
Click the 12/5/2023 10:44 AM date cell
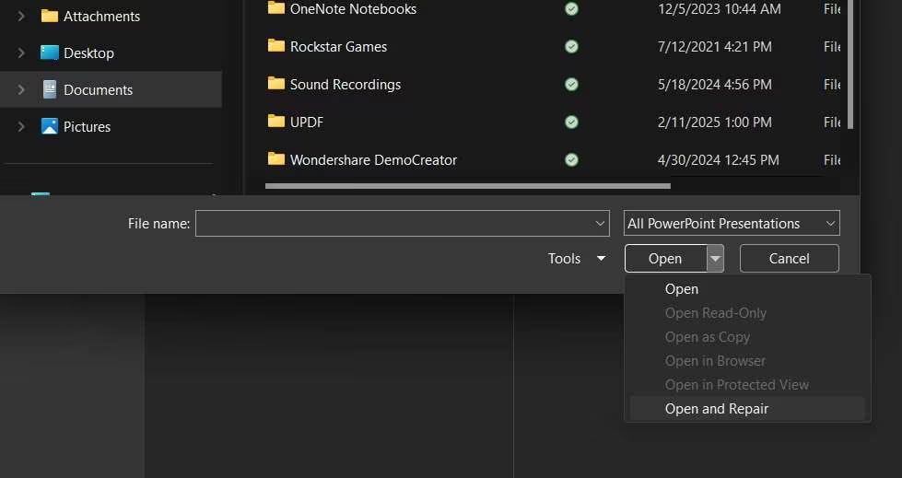(720, 8)
